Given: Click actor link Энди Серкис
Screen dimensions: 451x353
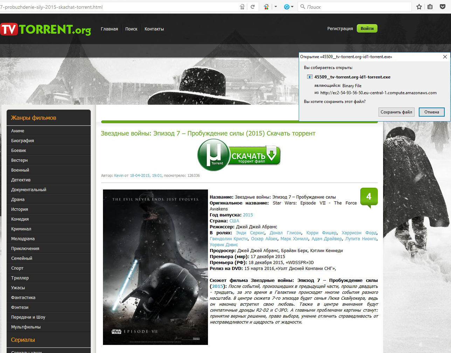Looking at the screenshot, I should [x=250, y=233].
